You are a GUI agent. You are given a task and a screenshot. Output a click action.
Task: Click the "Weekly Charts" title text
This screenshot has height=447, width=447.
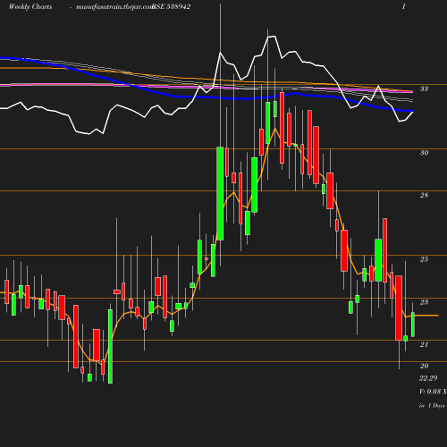pyautogui.click(x=30, y=7)
